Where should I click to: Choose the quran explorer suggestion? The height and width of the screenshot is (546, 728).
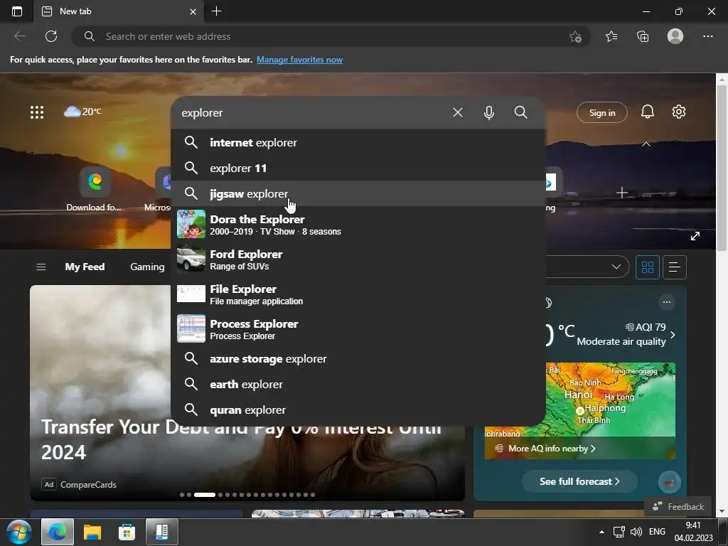(358, 410)
